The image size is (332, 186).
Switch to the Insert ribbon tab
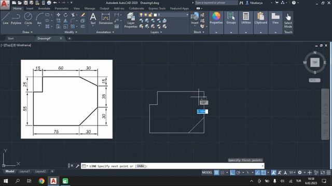[30, 8]
